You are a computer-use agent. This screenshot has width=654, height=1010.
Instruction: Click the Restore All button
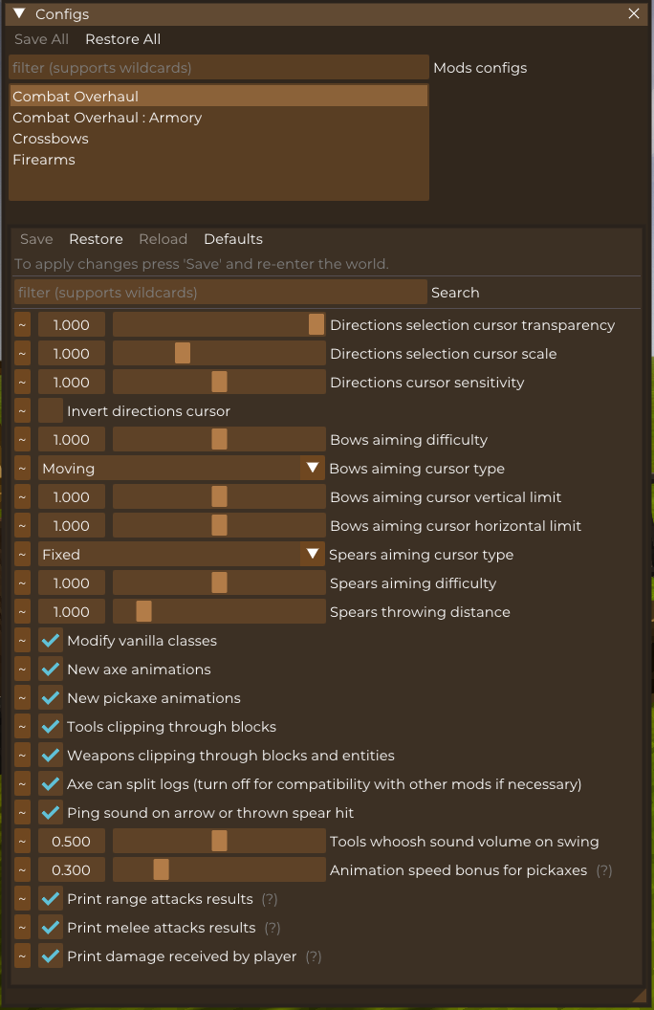click(123, 39)
